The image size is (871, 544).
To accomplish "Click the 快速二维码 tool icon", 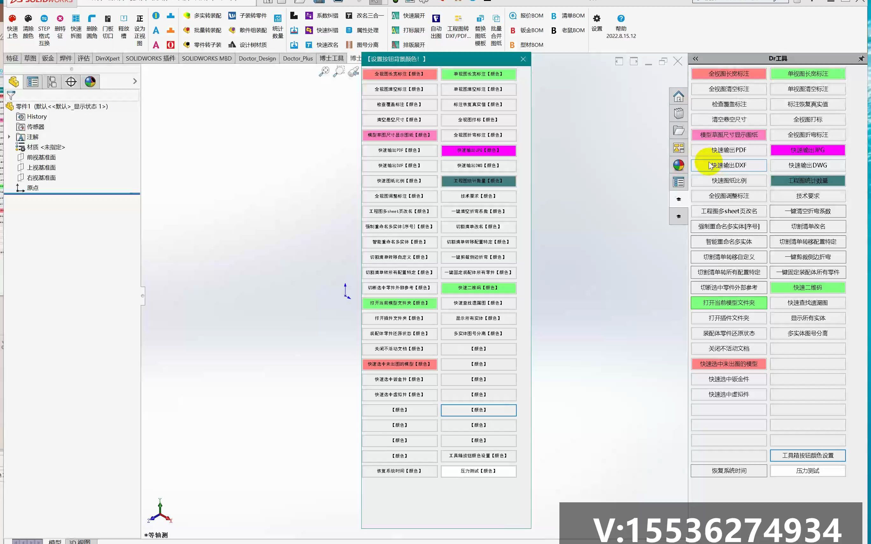I will tap(808, 287).
